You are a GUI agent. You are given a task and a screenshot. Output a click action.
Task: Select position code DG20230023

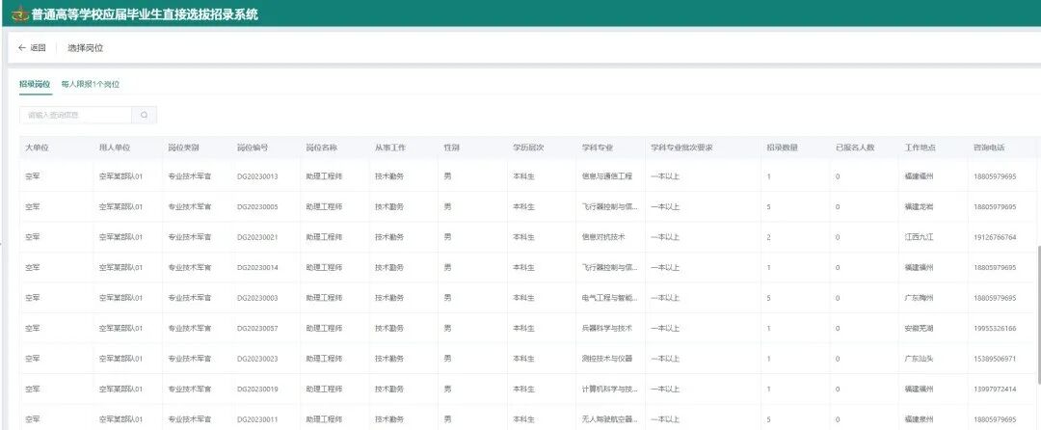[257, 359]
